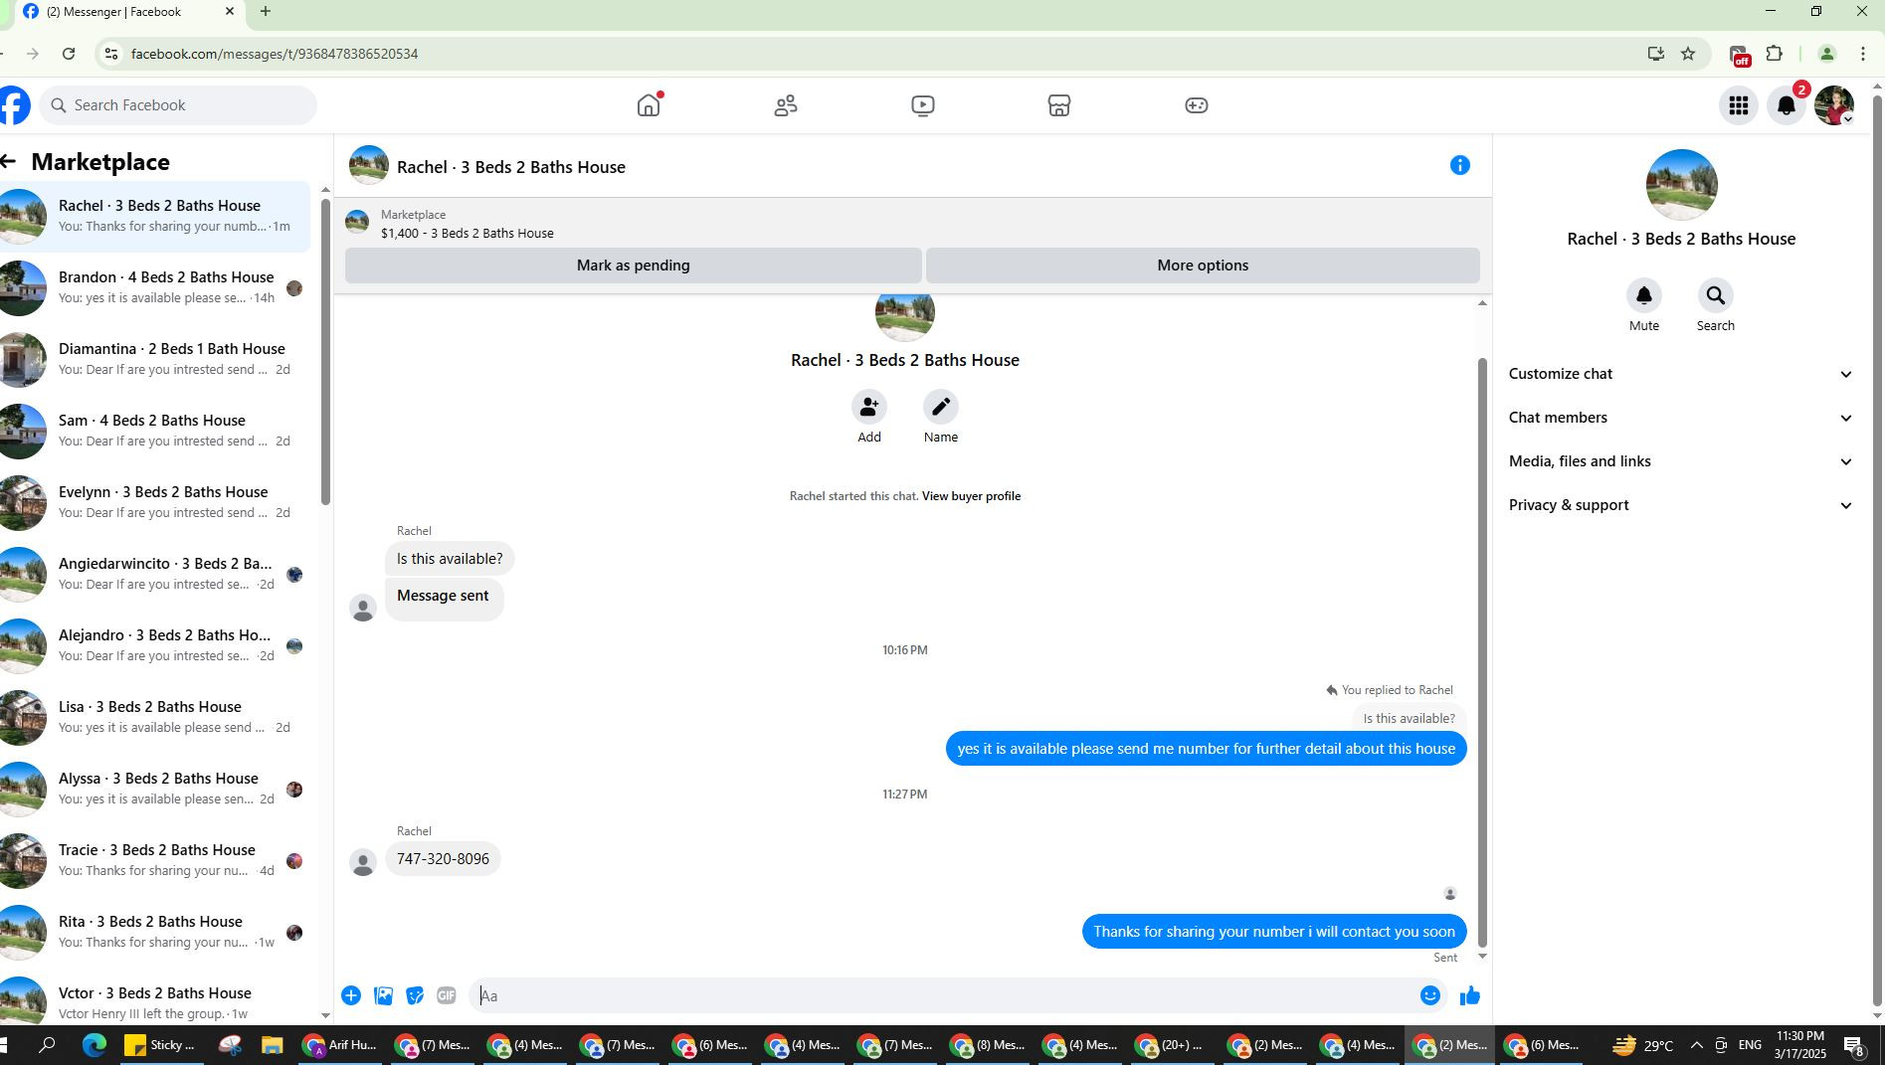Open Windows notification center icon
Screen dimensions: 1885x1065
coord(1854,1045)
